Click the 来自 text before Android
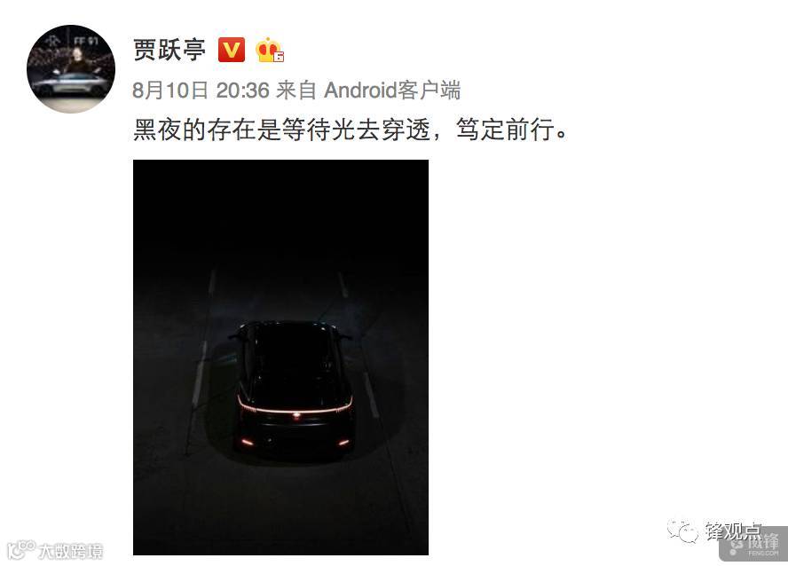Image resolution: width=788 pixels, height=566 pixels. pos(296,90)
